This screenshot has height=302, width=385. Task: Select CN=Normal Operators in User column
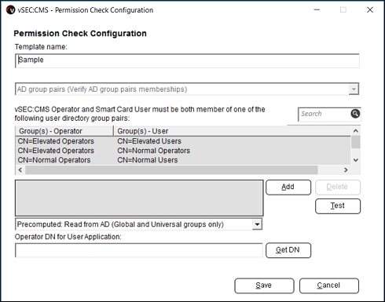[153, 151]
